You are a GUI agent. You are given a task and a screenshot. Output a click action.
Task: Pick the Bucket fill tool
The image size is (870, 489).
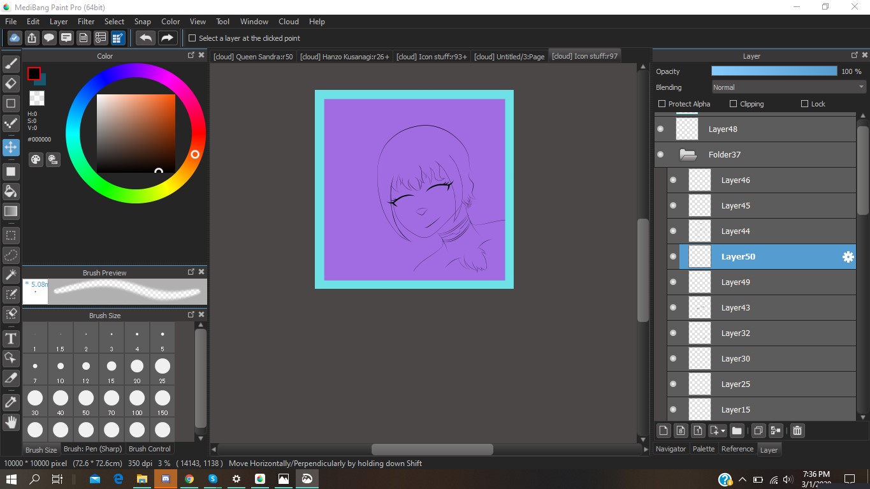pyautogui.click(x=11, y=191)
